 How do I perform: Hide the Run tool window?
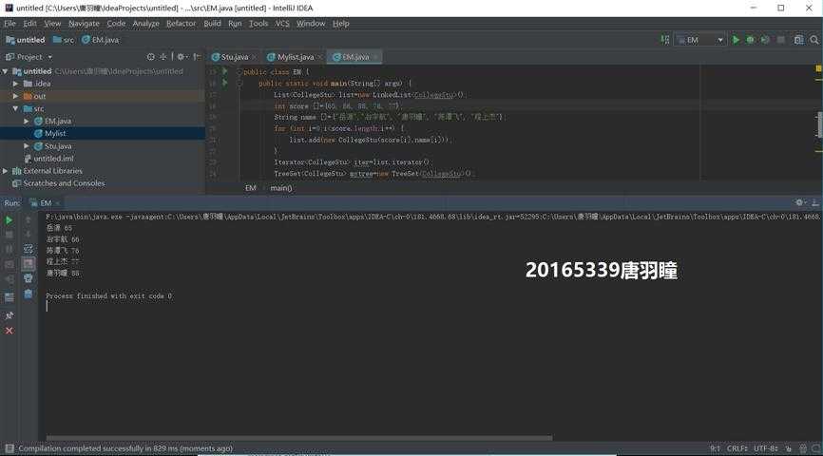click(x=815, y=202)
